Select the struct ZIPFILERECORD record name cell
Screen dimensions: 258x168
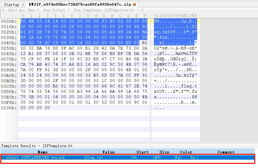click(35, 157)
